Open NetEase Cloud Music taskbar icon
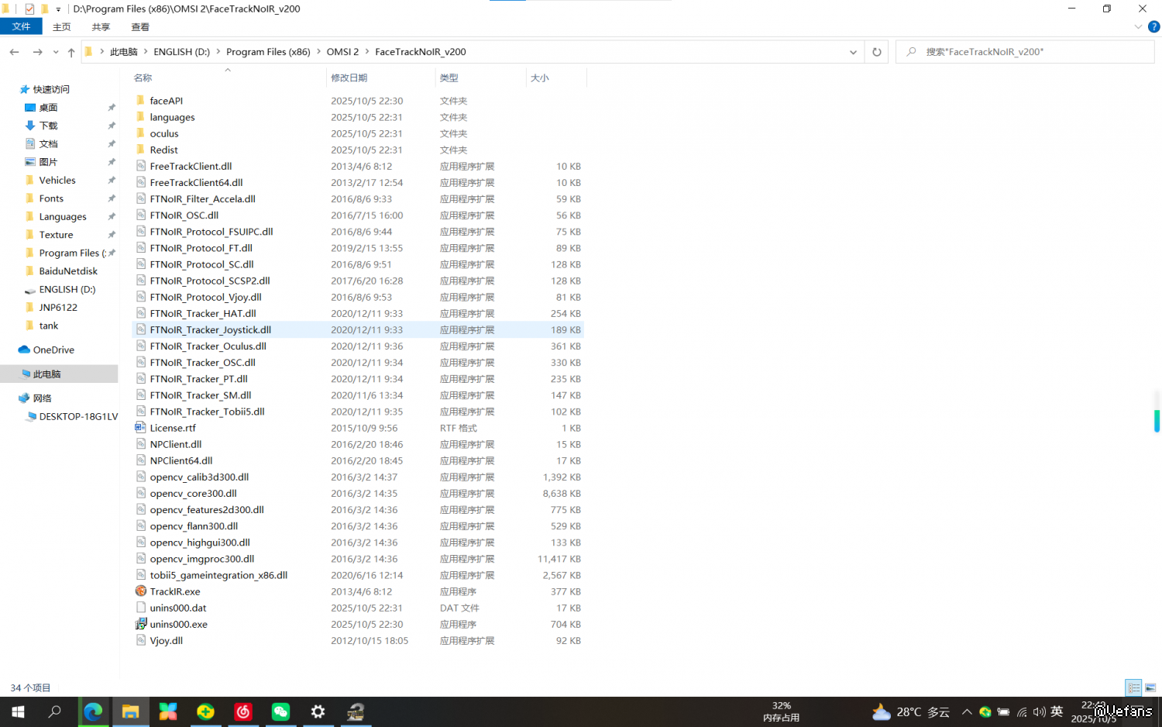This screenshot has height=727, width=1162. click(x=243, y=711)
